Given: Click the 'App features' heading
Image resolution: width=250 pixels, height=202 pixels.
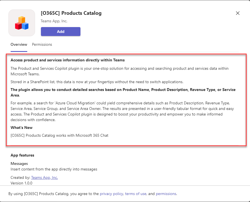Looking at the screenshot, I should 22,155.
